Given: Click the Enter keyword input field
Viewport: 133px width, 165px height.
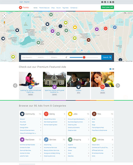Looking at the screenshot, I should pyautogui.click(x=29, y=57).
